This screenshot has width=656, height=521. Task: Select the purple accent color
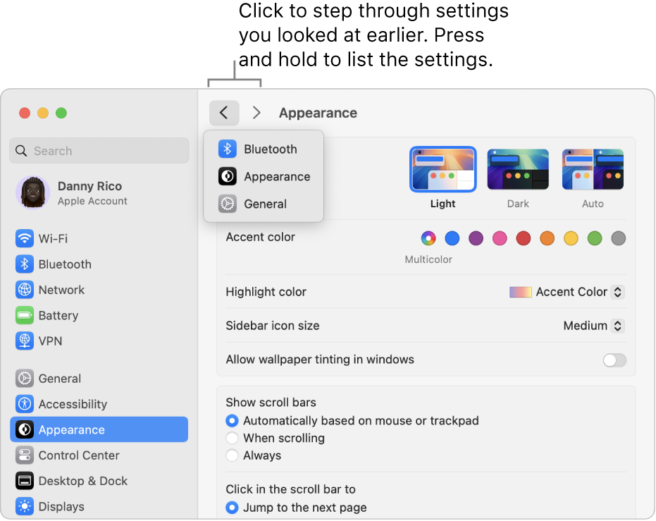coord(476,238)
